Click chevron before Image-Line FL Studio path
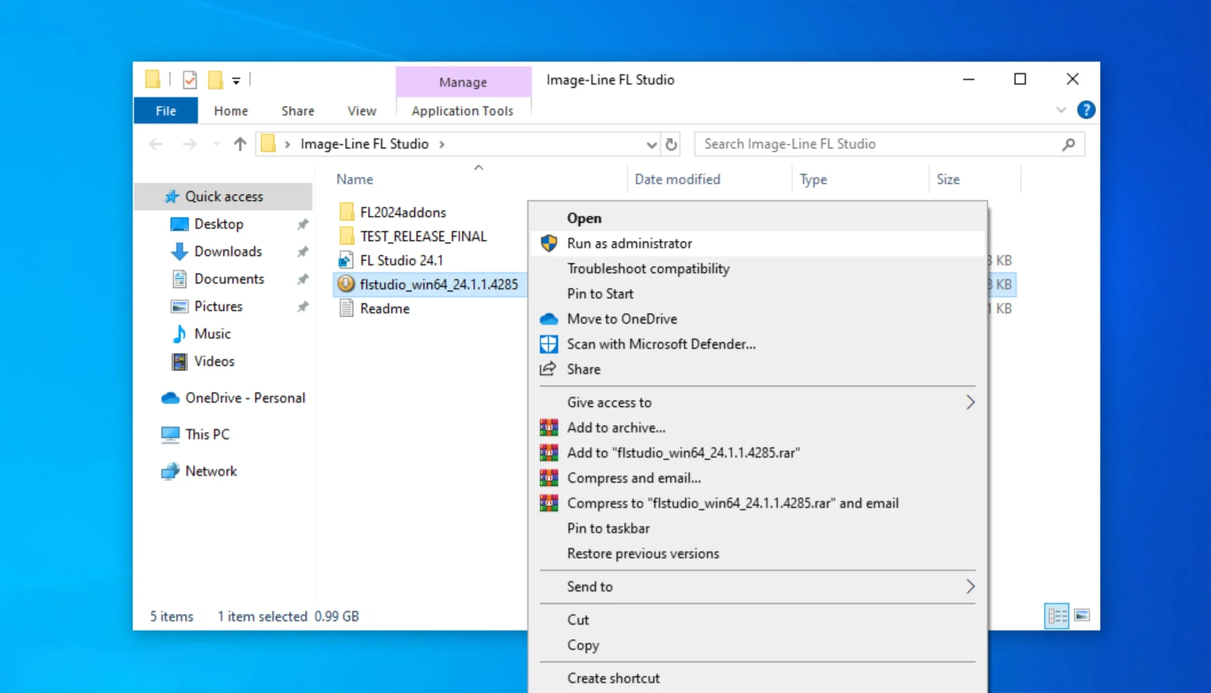The image size is (1211, 693). pyautogui.click(x=288, y=144)
